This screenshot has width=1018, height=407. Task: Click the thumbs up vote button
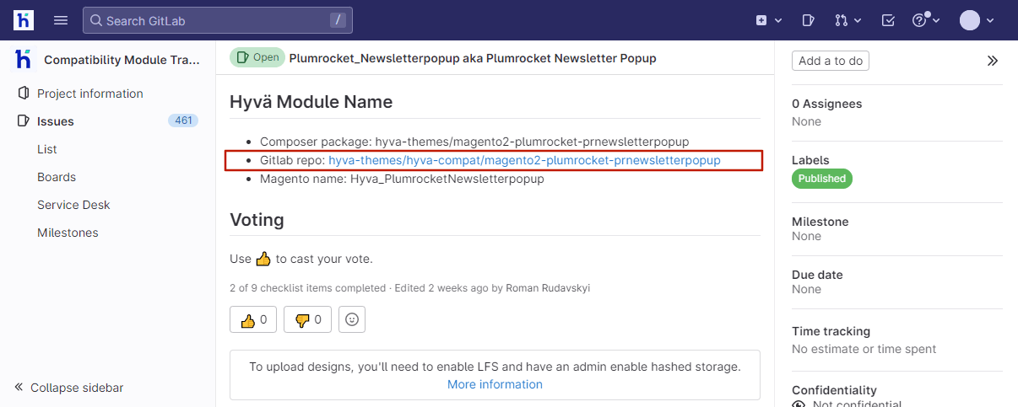(x=253, y=319)
